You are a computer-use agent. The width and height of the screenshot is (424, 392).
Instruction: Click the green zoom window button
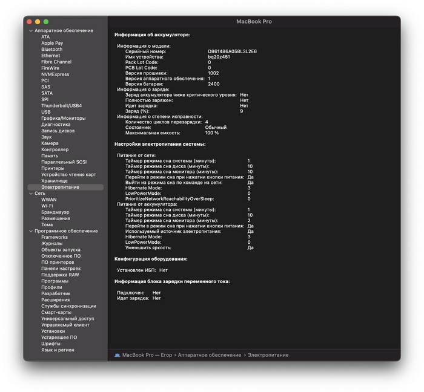pyautogui.click(x=46, y=22)
